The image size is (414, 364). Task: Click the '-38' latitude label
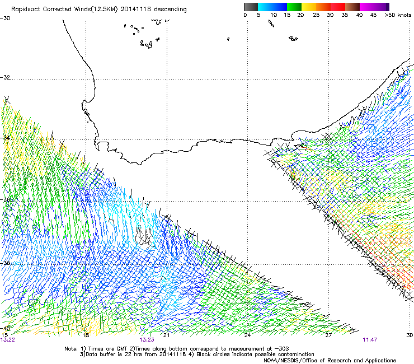tap(5, 263)
